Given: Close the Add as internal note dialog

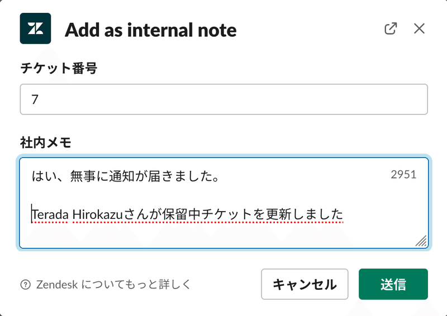Looking at the screenshot, I should [x=419, y=28].
